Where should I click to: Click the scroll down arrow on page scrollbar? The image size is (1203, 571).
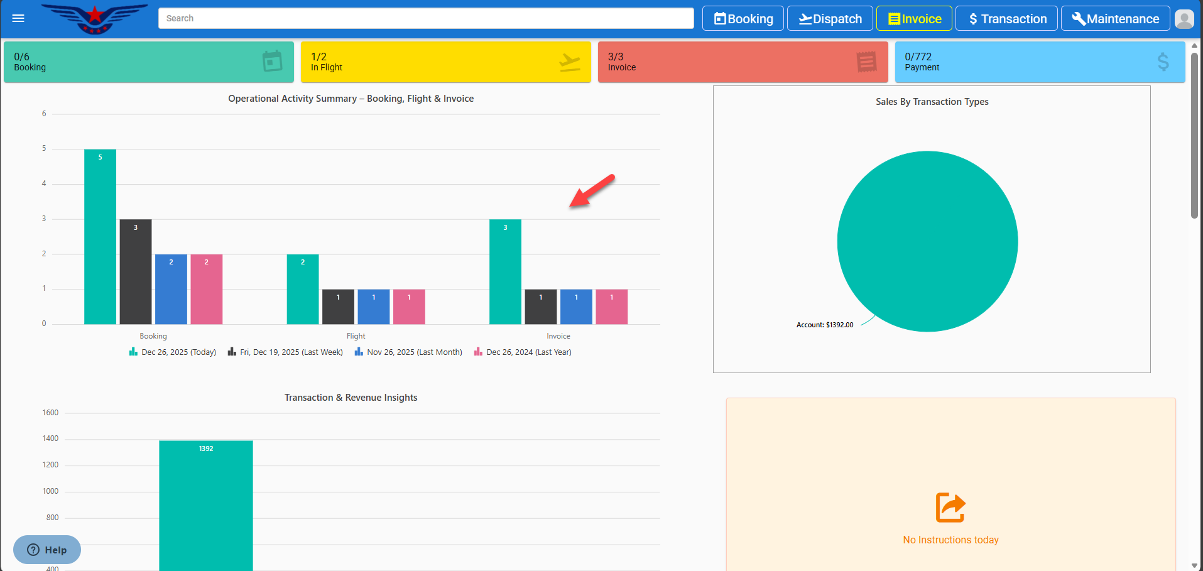pos(1194,565)
